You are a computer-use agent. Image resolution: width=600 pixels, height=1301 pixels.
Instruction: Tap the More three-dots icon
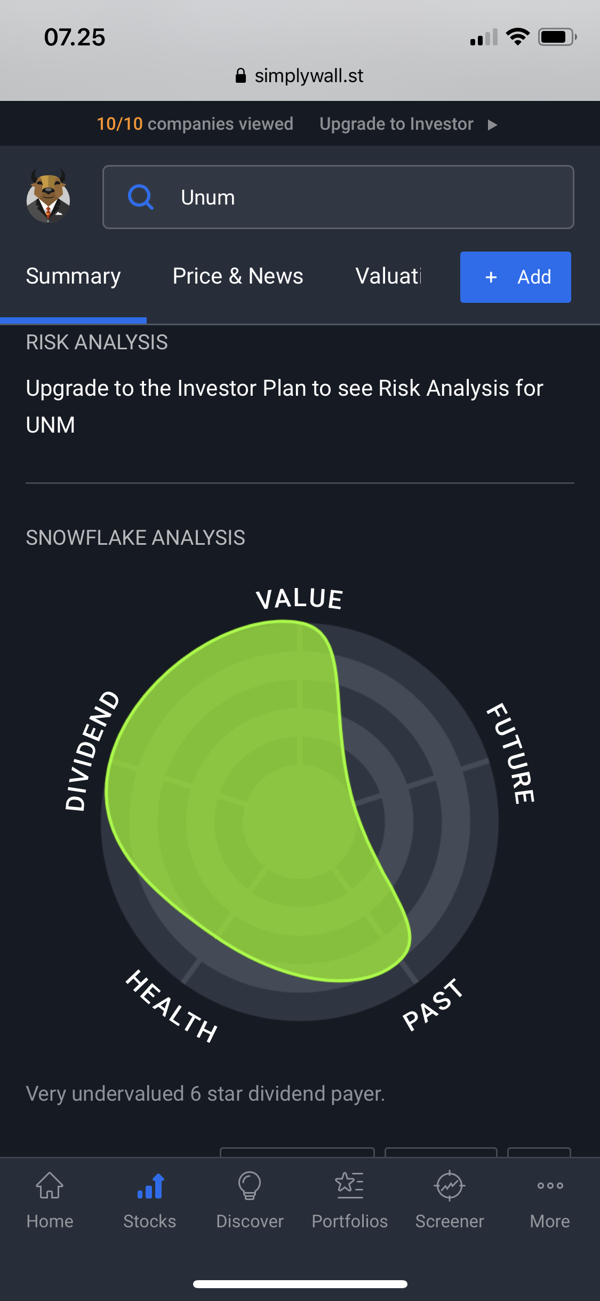pyautogui.click(x=550, y=1185)
